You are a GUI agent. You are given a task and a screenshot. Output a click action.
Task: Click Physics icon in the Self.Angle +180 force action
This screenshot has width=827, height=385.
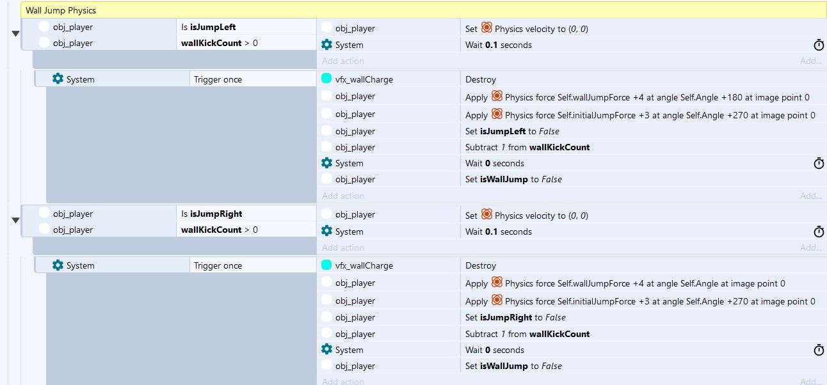pos(497,97)
